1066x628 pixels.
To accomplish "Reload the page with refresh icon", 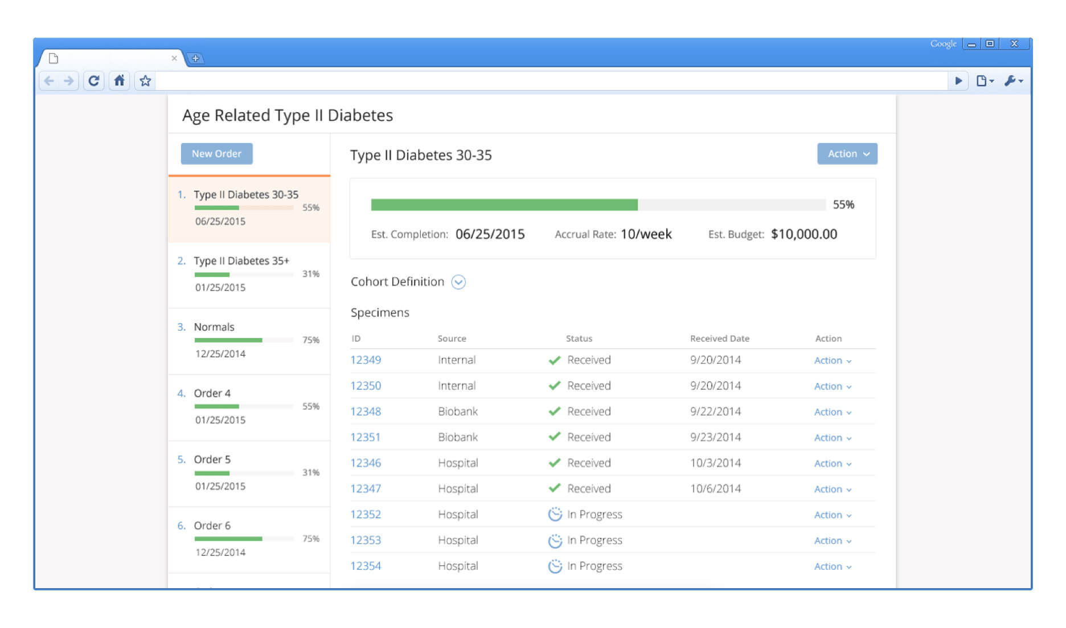I will click(x=94, y=81).
